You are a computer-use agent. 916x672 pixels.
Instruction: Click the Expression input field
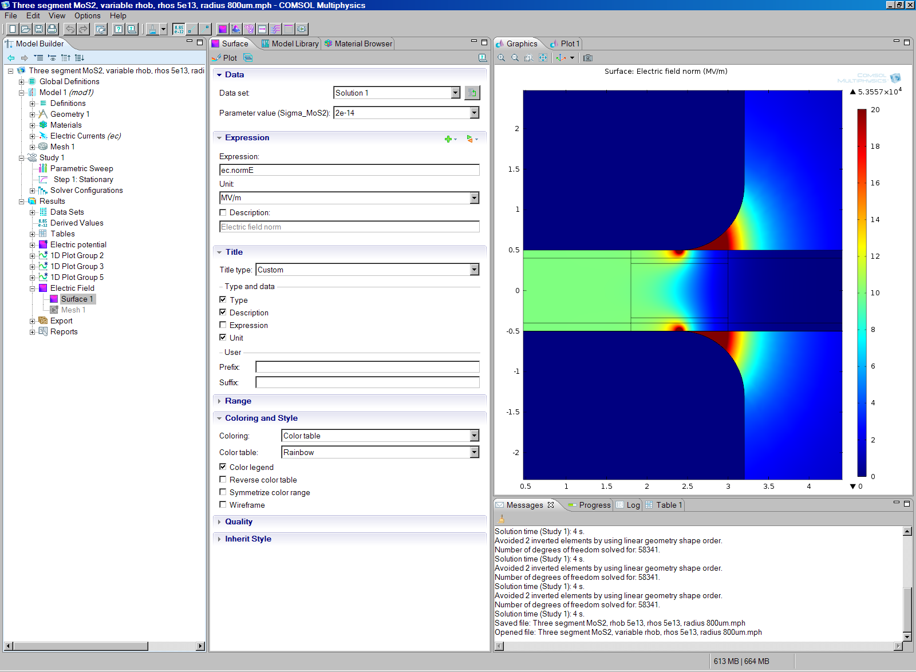(349, 170)
